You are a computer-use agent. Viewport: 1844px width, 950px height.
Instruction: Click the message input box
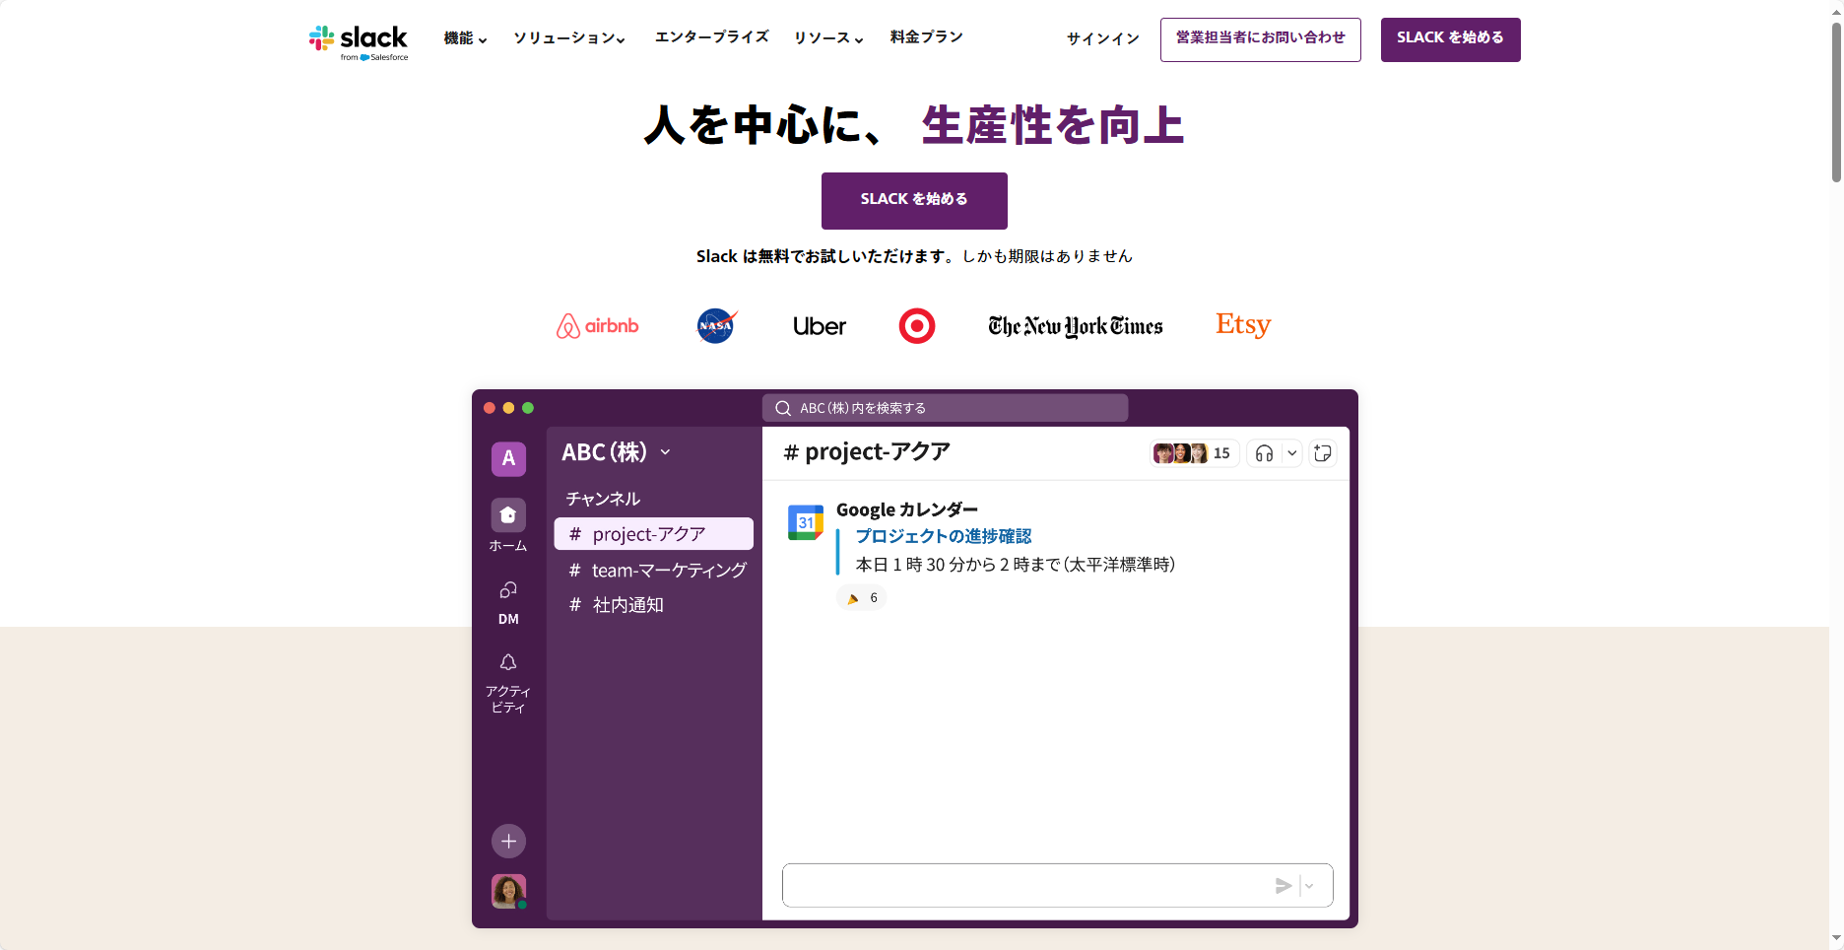(x=1058, y=885)
